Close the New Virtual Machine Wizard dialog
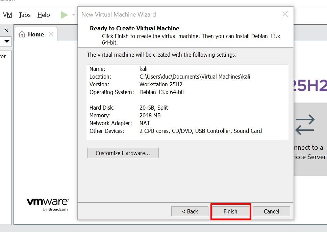The height and width of the screenshot is (232, 327). 285,14
